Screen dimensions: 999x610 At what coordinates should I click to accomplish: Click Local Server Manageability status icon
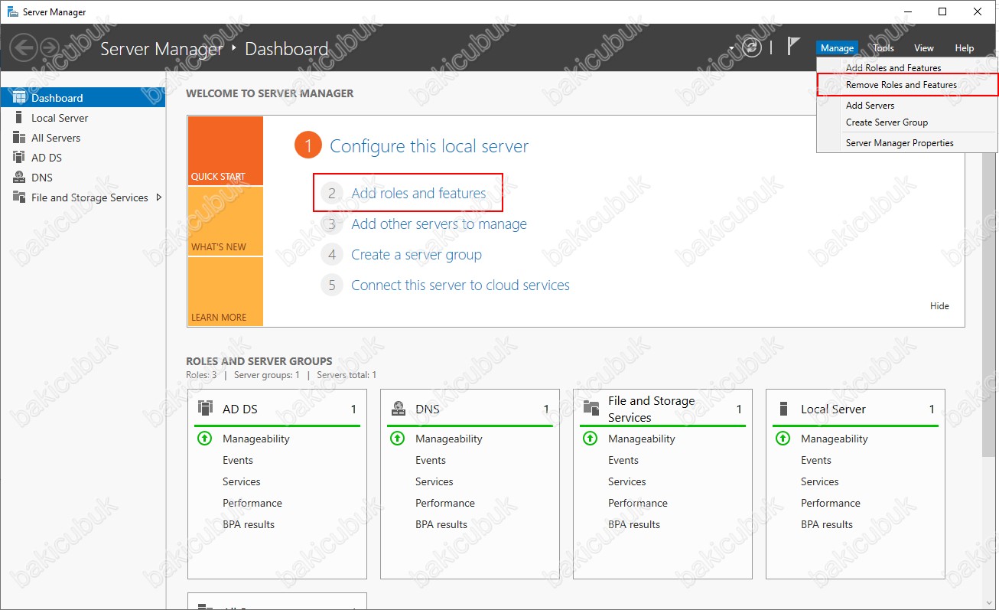(783, 439)
